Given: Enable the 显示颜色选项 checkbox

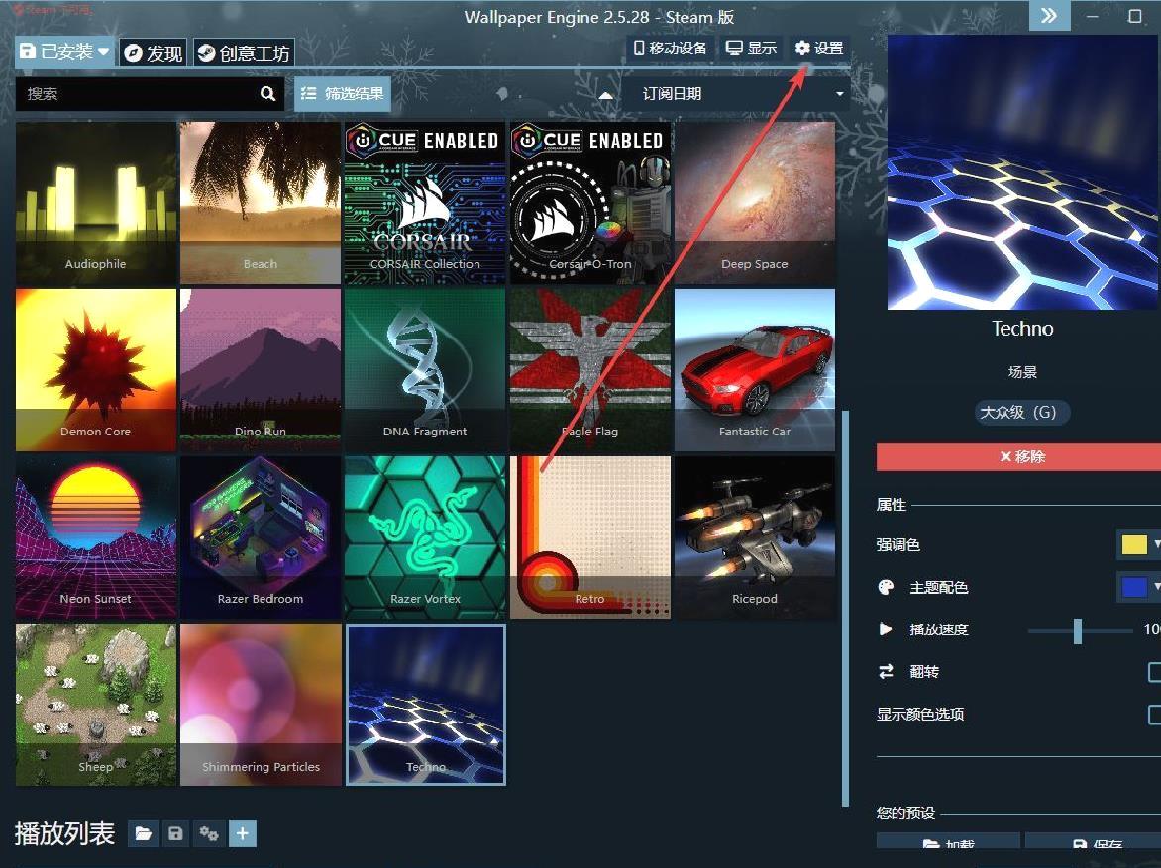Looking at the screenshot, I should click(x=1154, y=714).
